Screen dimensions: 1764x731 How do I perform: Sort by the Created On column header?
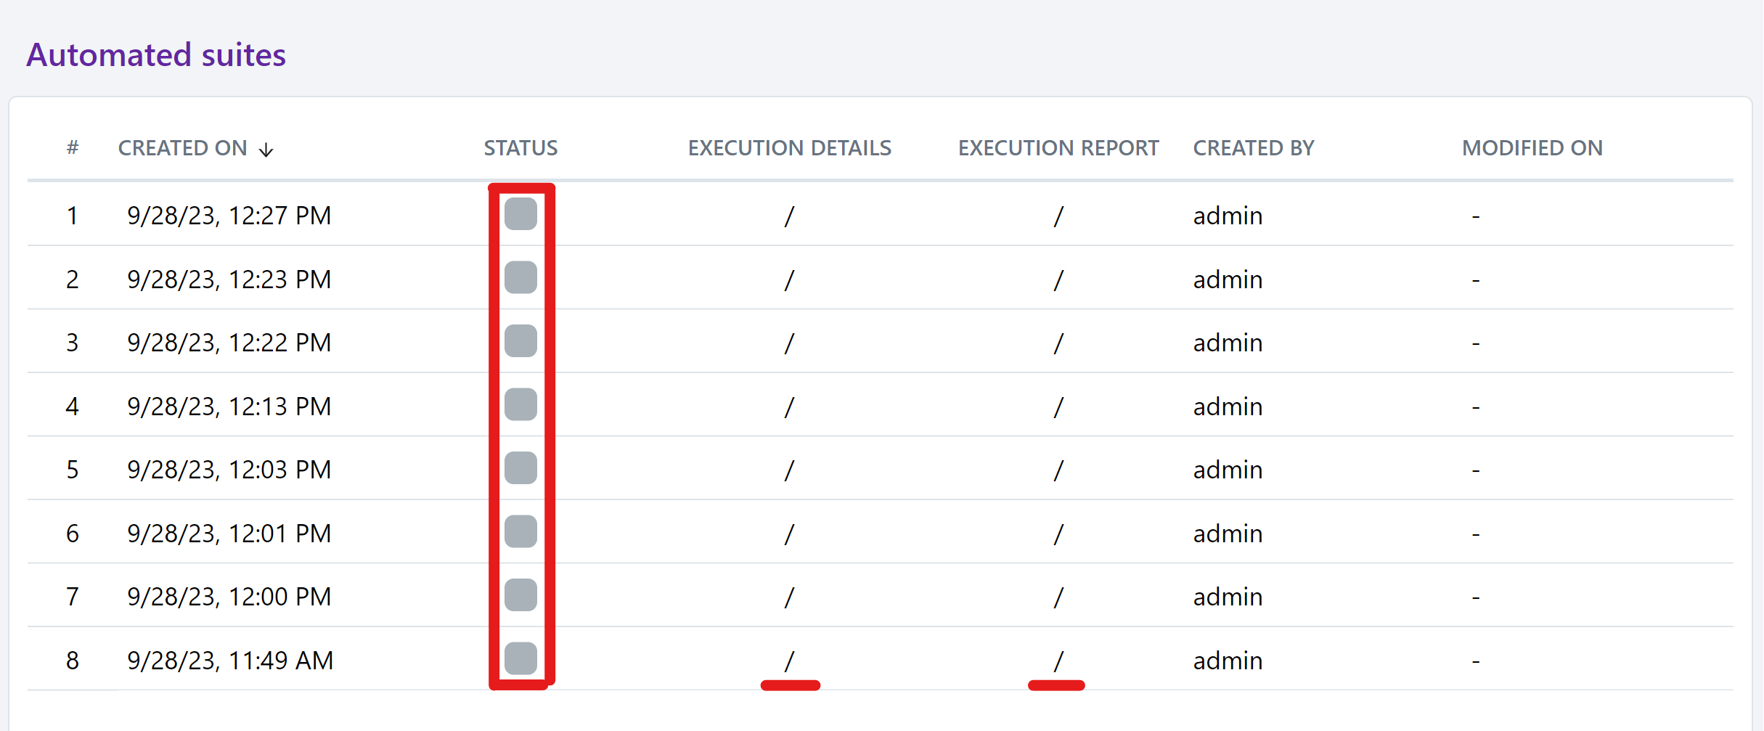point(182,148)
